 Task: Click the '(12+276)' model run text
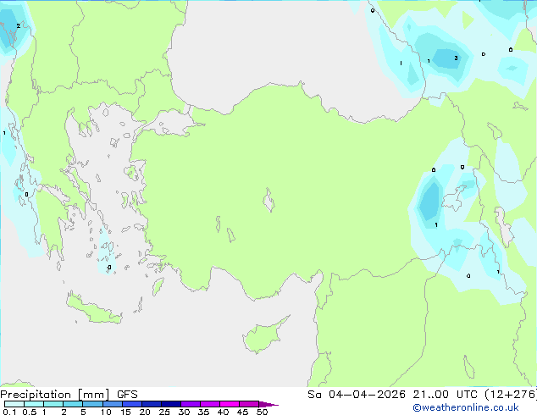click(x=511, y=395)
